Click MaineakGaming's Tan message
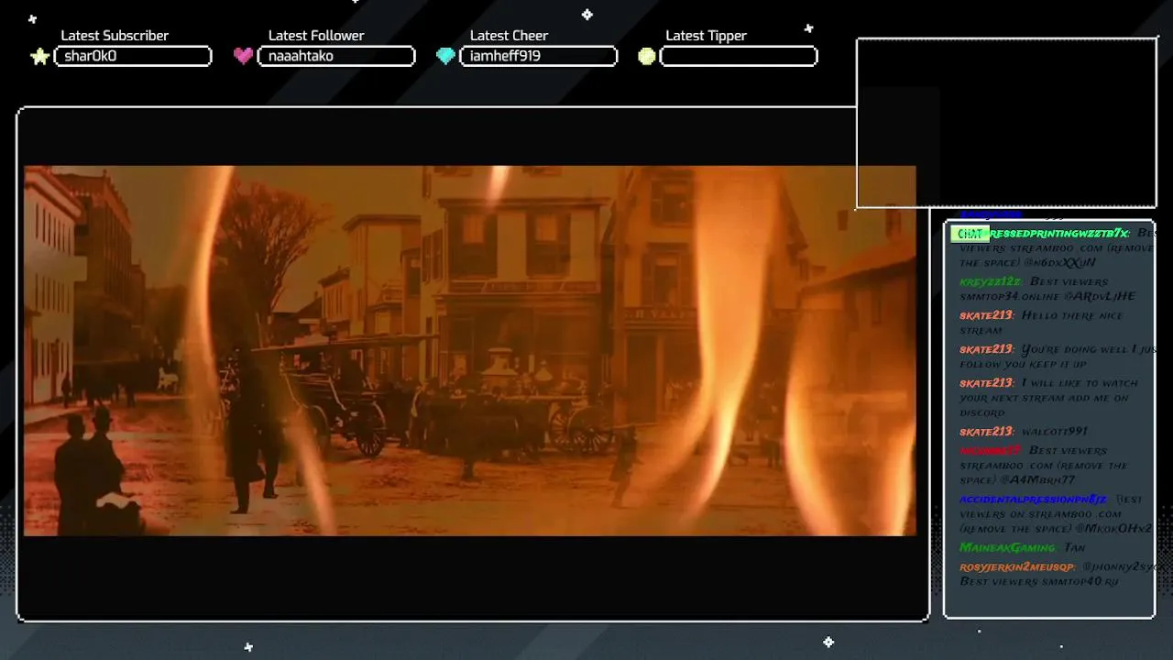This screenshot has height=660, width=1173. [x=1074, y=548]
